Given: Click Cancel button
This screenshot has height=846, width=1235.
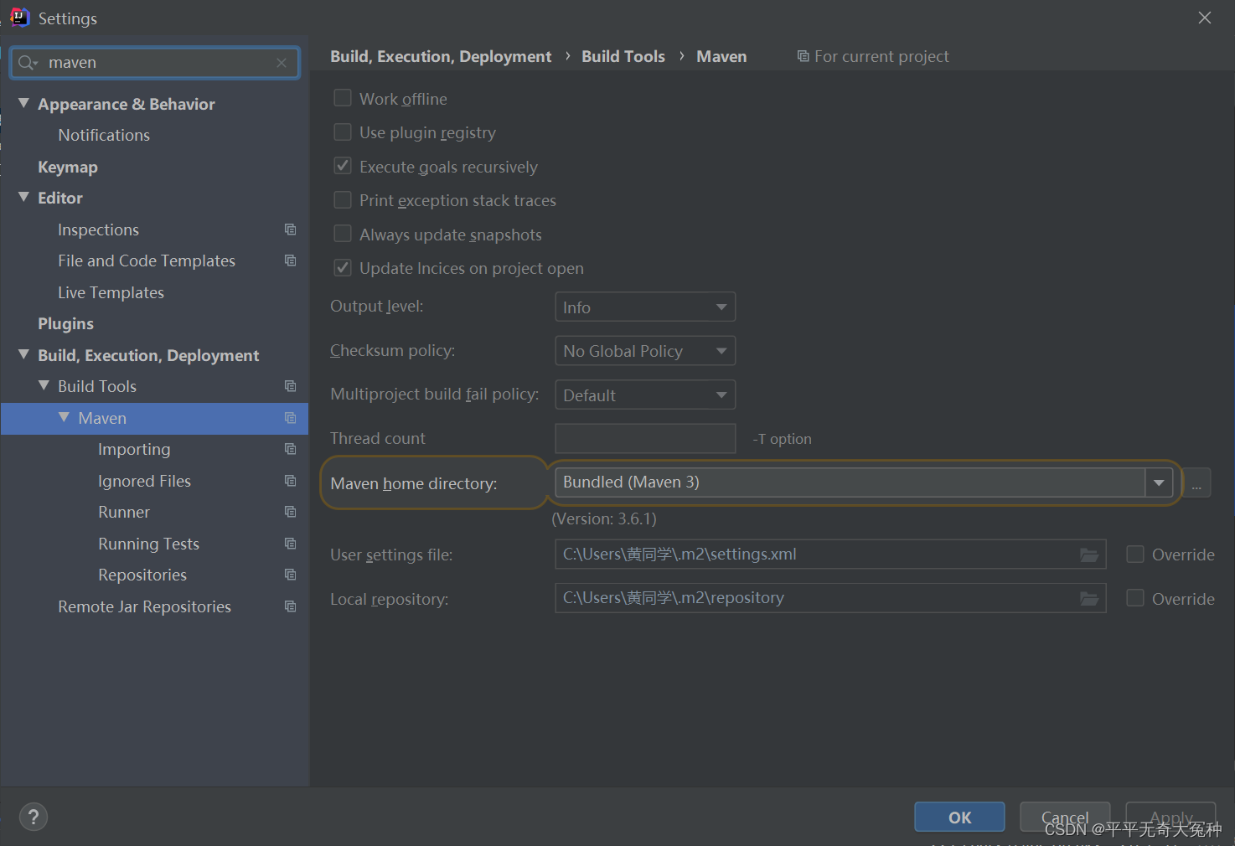Looking at the screenshot, I should tap(1065, 818).
